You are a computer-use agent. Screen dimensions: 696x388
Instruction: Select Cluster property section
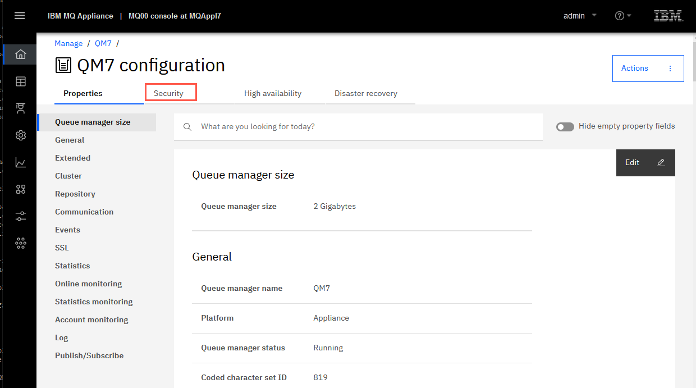[68, 176]
